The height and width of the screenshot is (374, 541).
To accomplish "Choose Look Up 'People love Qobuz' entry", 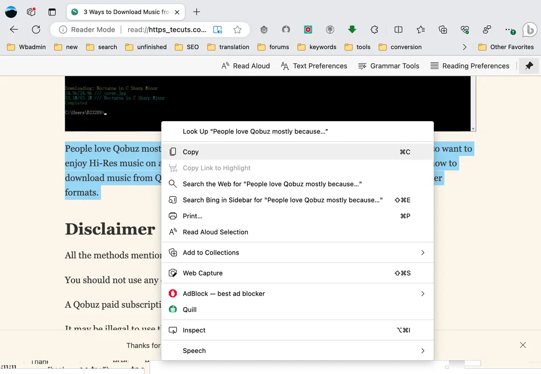I will [297, 131].
